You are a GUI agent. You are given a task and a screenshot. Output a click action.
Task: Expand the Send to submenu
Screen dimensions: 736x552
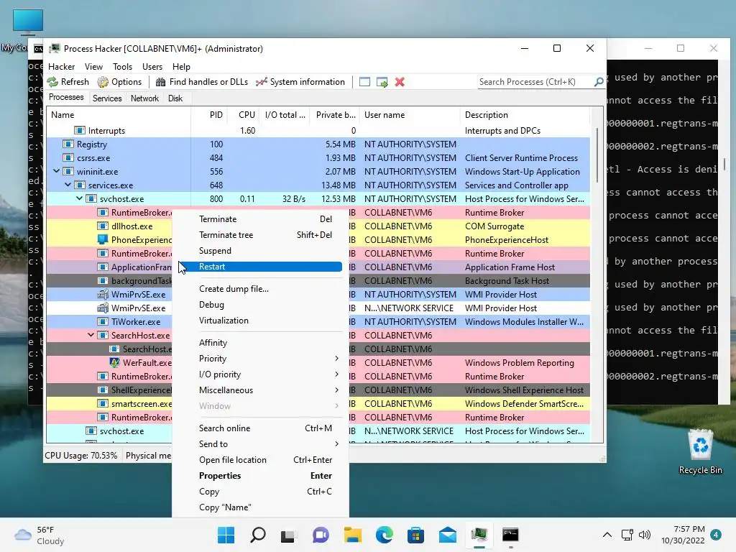(260, 444)
